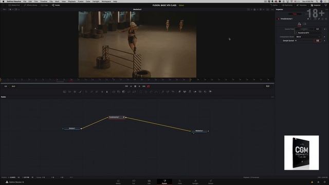Toggle the TimeStretcher1 enable switch in Inspector
329x185 pixels.
(x=279, y=19)
